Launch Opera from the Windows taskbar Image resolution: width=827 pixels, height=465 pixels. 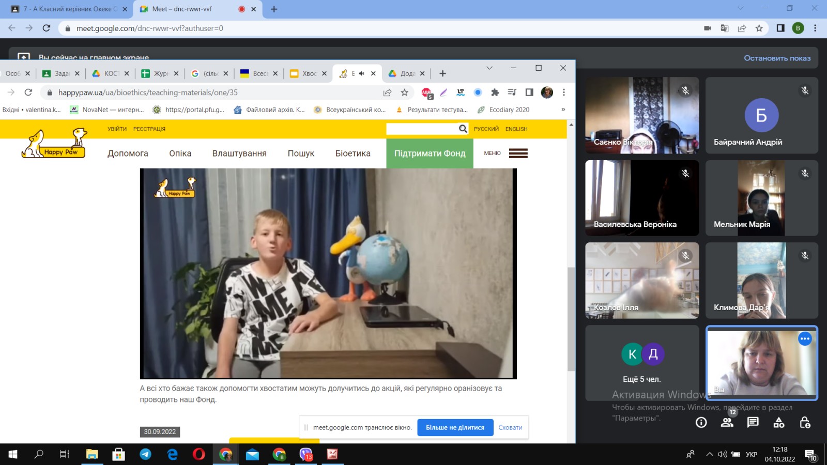[198, 454]
